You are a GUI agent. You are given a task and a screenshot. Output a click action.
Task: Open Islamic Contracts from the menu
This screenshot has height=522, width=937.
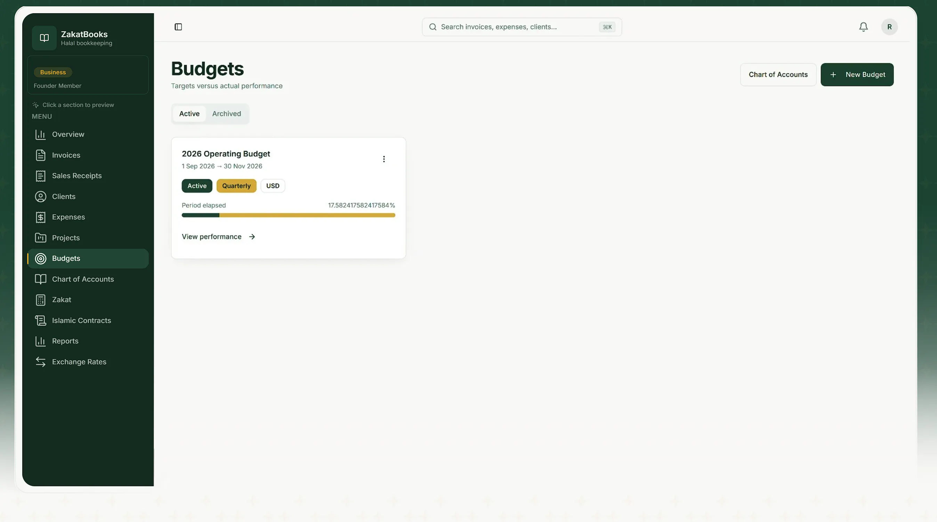click(x=88, y=321)
